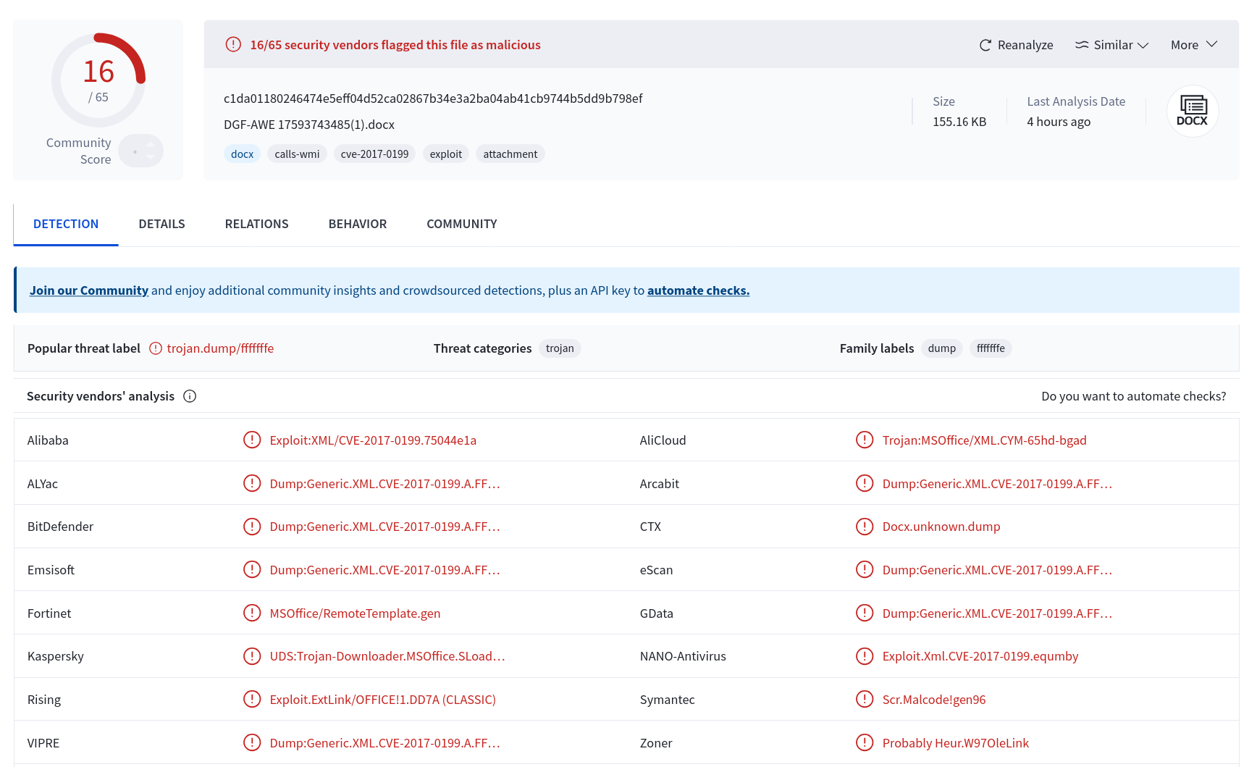Click the Similar approximate-equals icon
1257x767 pixels.
pos(1082,45)
